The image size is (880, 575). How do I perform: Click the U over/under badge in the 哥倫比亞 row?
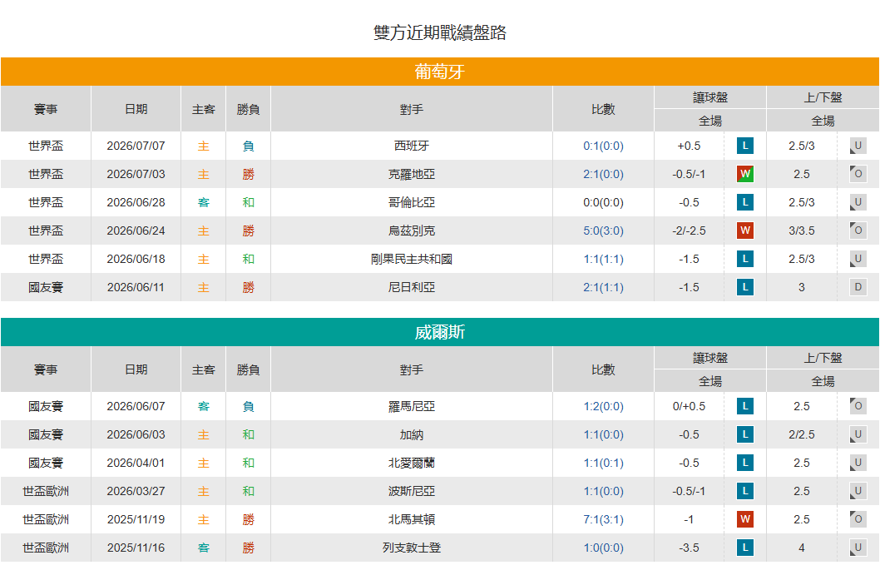(x=858, y=202)
